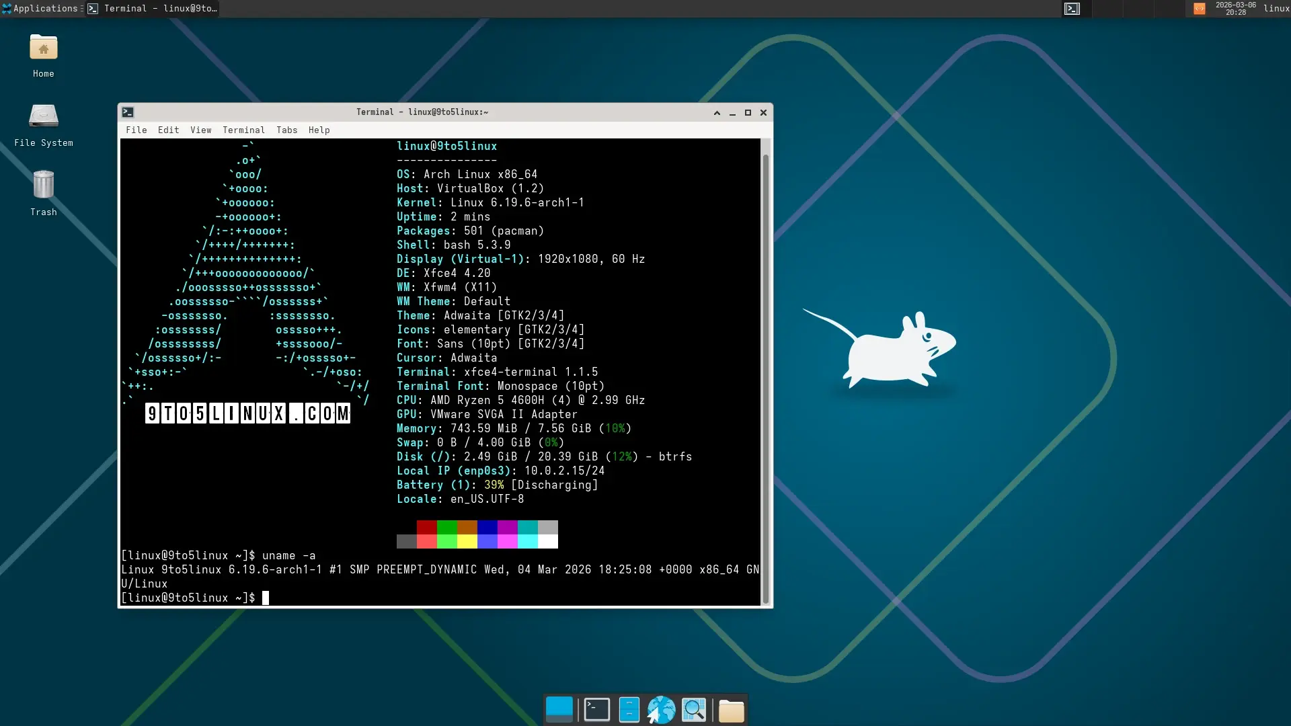Click the red color block in the terminal palette
This screenshot has height=726, width=1291.
pos(426,527)
